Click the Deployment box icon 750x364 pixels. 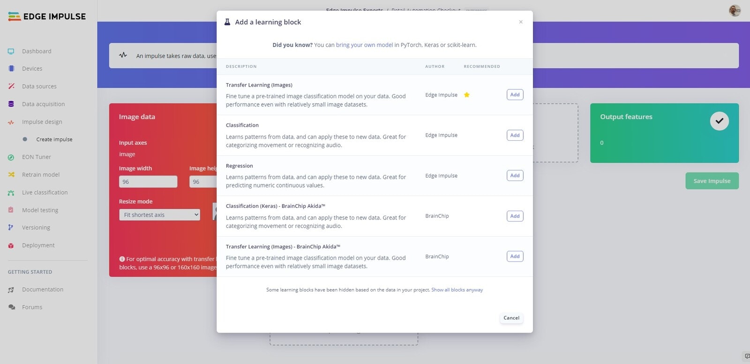point(11,245)
